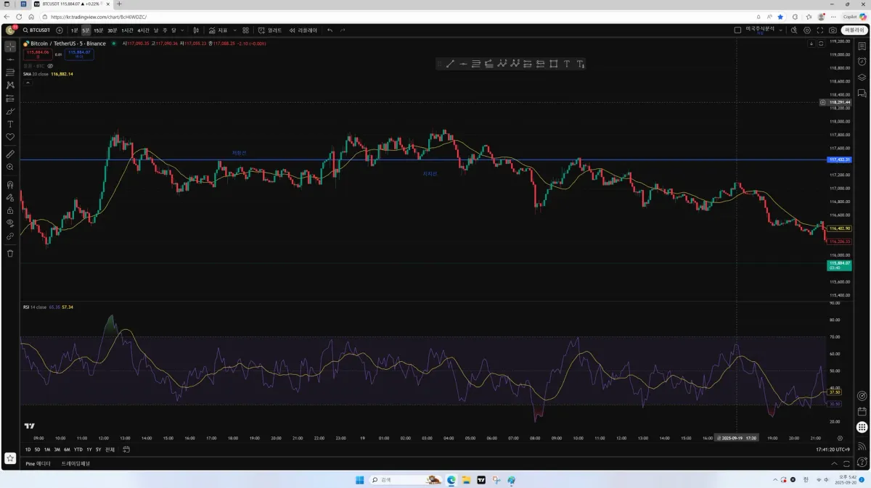Select the crosshair cursor tool in left sidebar
Image resolution: width=871 pixels, height=488 pixels.
pyautogui.click(x=10, y=46)
